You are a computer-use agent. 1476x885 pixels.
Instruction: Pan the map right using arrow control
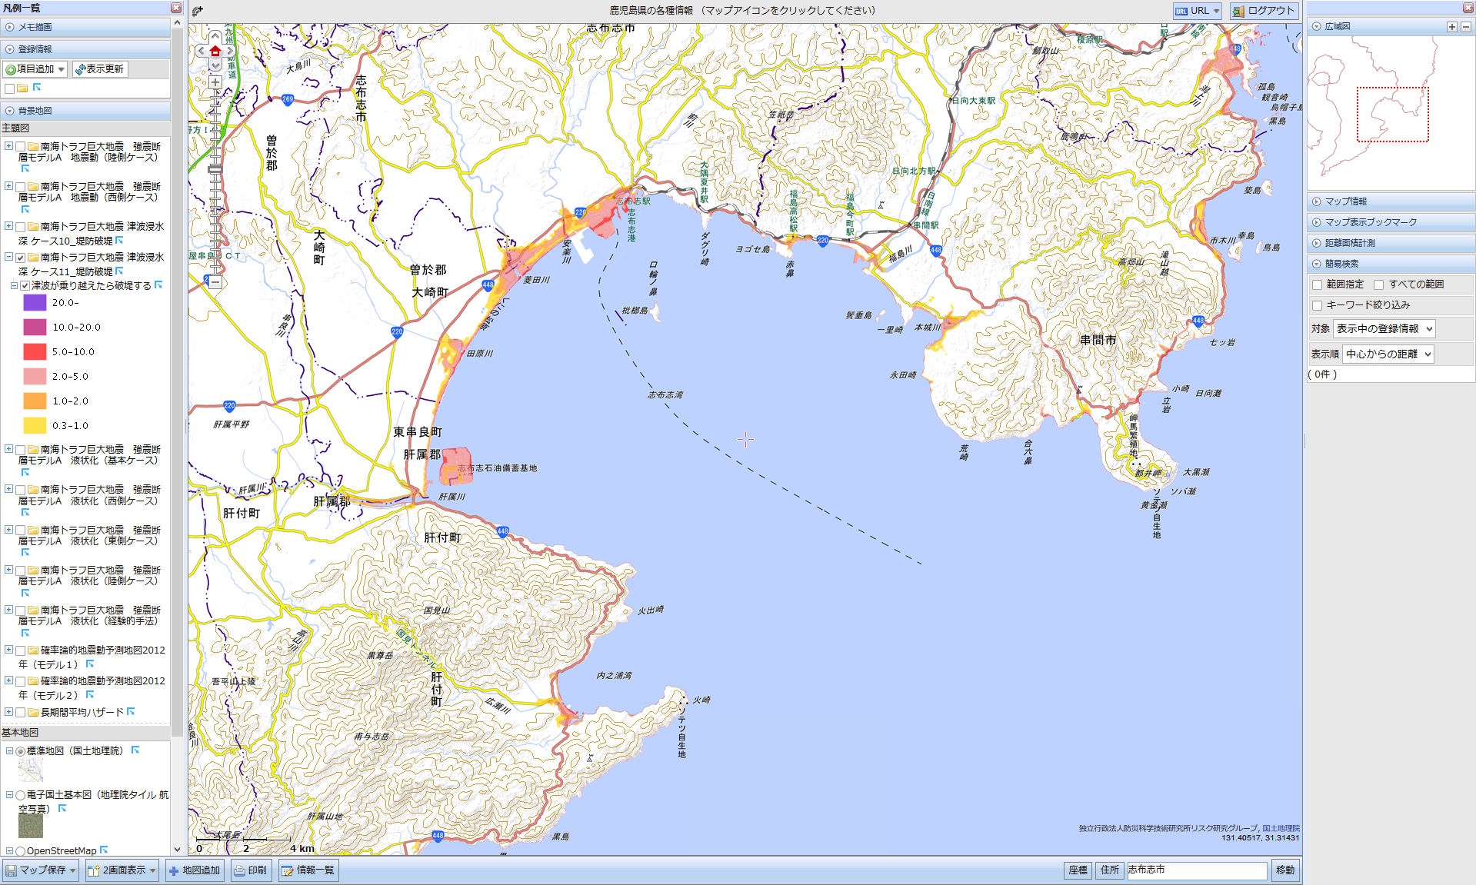(x=229, y=52)
